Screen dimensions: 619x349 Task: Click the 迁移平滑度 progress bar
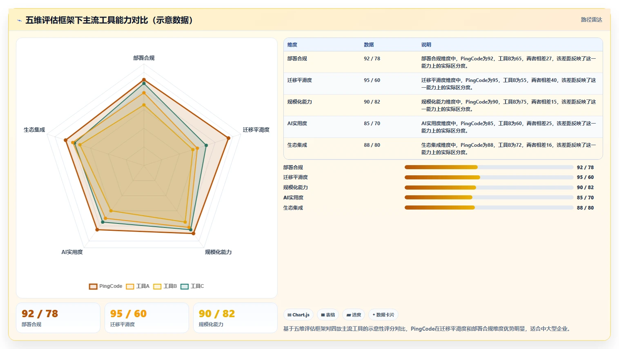pos(489,177)
